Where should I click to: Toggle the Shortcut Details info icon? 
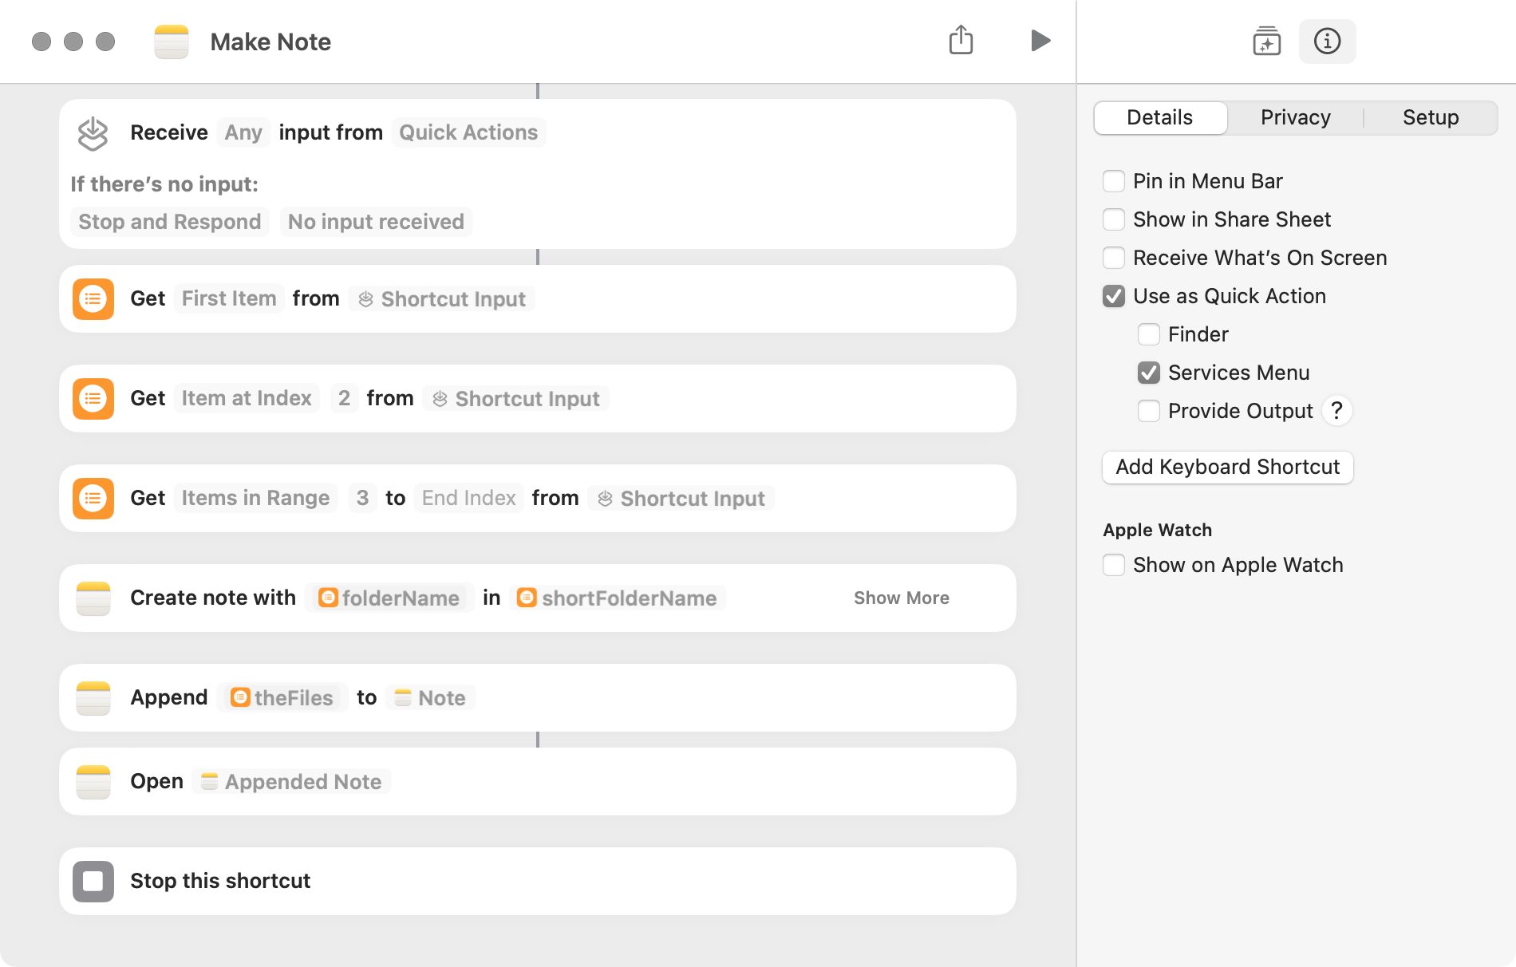pos(1327,41)
